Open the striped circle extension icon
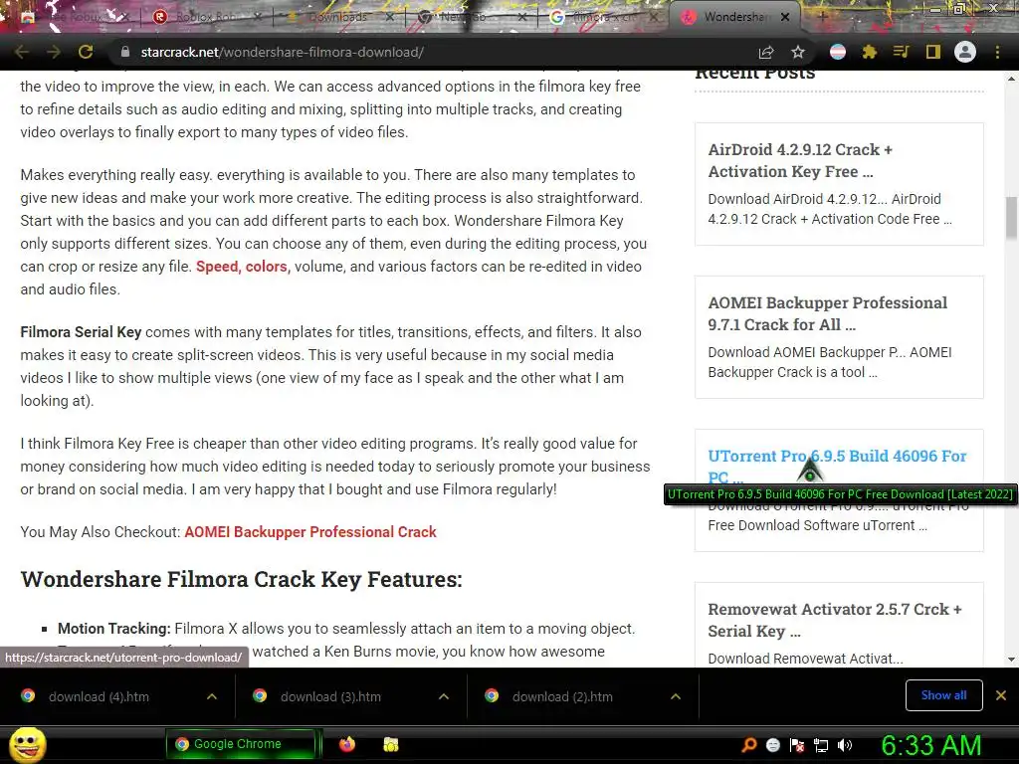Viewport: 1019px width, 764px height. click(838, 52)
